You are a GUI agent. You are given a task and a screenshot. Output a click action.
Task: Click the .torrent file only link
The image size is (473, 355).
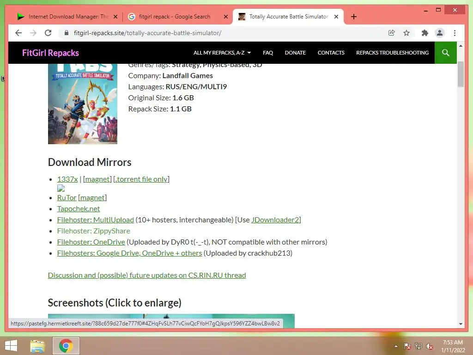click(141, 179)
